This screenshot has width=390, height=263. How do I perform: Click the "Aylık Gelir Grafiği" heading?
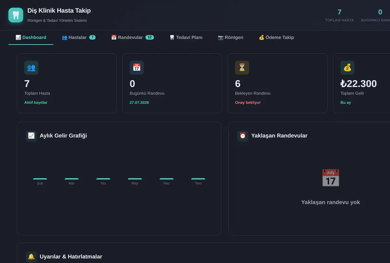tap(63, 136)
